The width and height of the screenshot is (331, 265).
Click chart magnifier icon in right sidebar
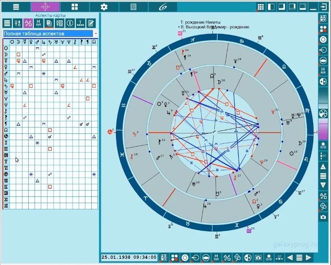coord(323,206)
